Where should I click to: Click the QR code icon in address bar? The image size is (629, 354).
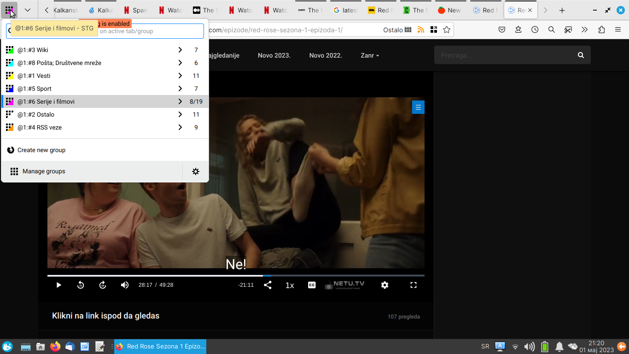[x=434, y=30]
